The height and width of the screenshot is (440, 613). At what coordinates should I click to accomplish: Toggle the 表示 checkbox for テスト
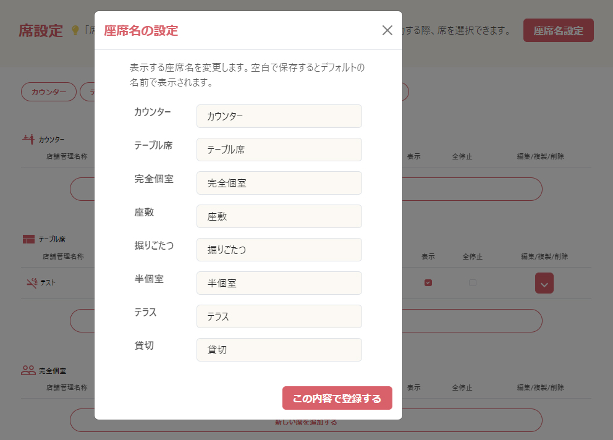pos(428,283)
